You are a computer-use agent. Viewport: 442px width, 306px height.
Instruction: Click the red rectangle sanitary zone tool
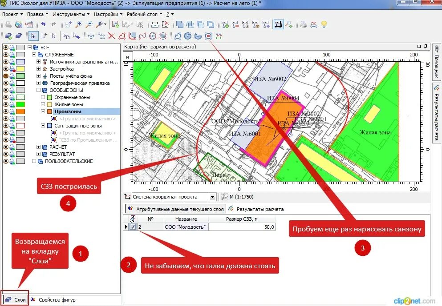208,36
